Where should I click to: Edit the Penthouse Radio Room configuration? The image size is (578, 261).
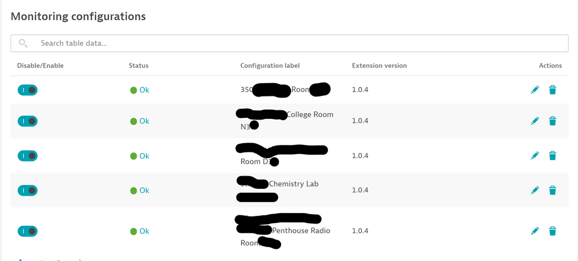(x=535, y=231)
